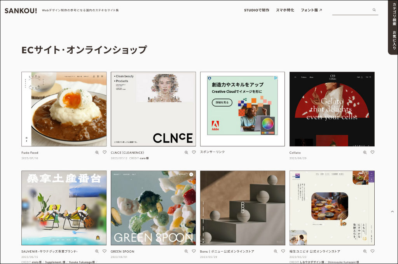Favorite the GREEN SPOON site

click(x=194, y=251)
